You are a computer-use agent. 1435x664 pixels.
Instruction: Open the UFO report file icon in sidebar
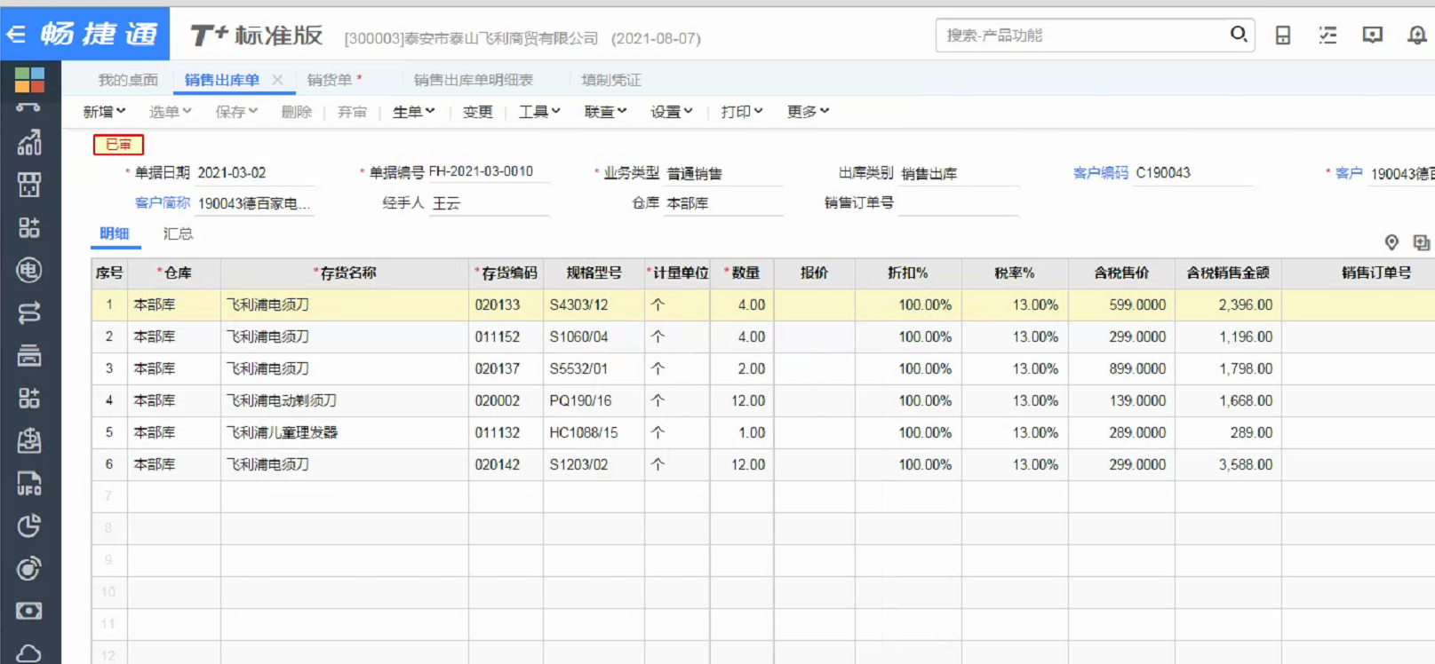(29, 483)
